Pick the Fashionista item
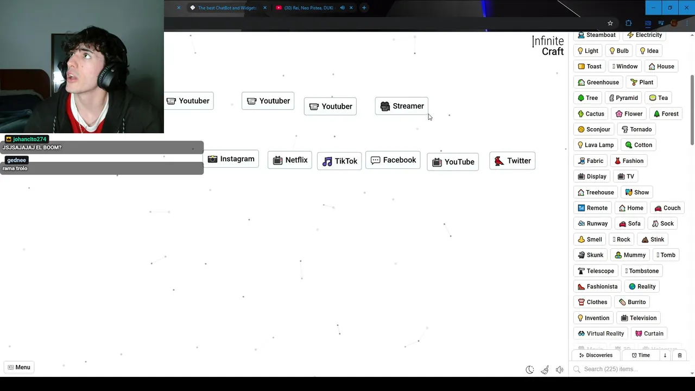Screen dimensions: 695x391 point(598,287)
